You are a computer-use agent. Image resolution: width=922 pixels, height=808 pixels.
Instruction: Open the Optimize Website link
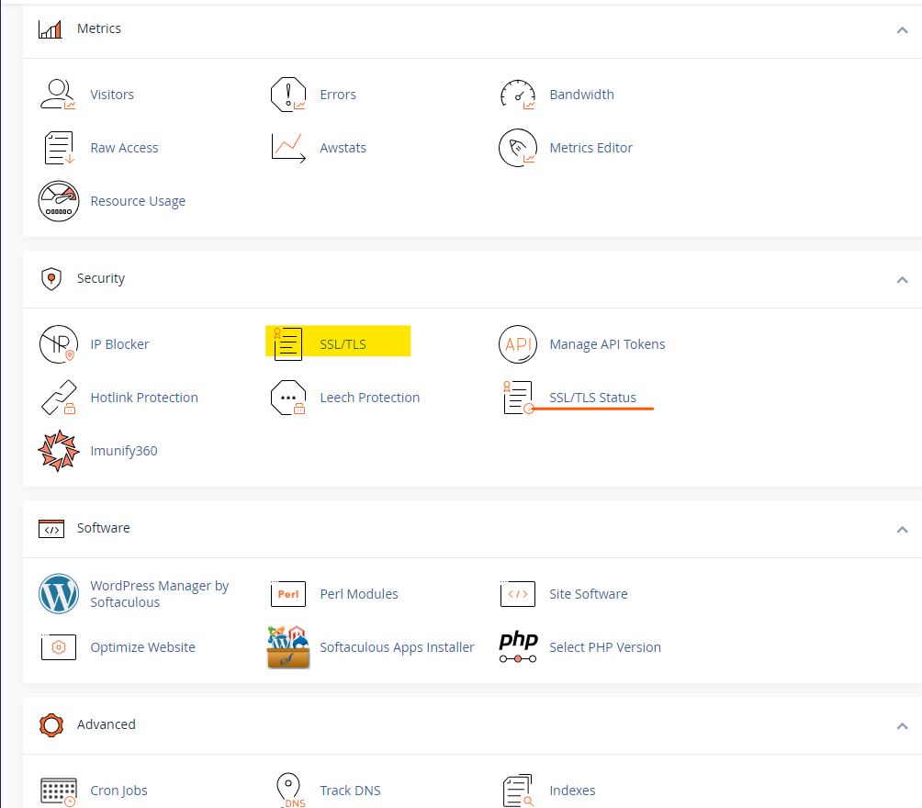[x=142, y=647]
